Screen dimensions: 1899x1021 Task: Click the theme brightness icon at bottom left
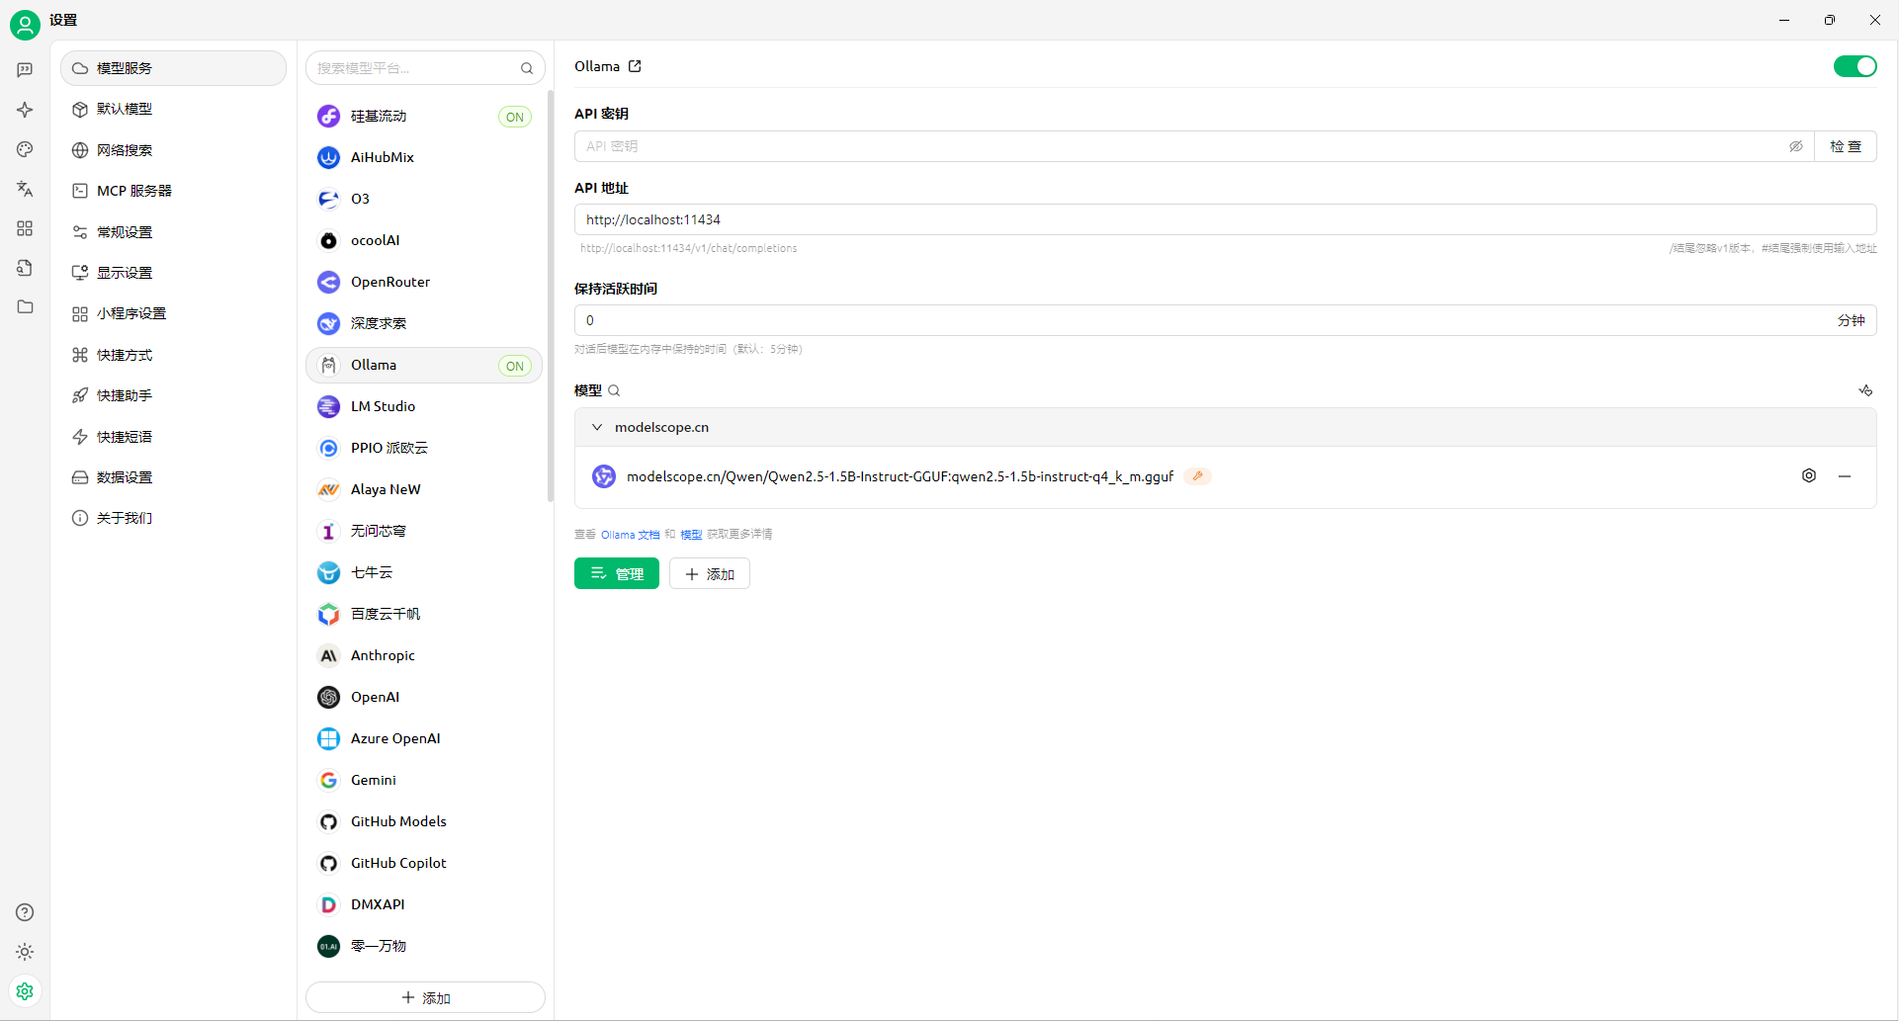[25, 952]
